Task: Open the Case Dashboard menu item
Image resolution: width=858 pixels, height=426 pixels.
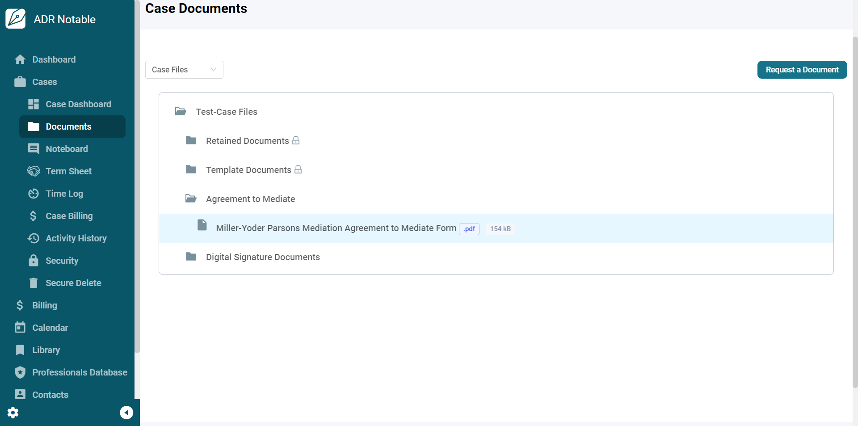Action: pos(78,104)
